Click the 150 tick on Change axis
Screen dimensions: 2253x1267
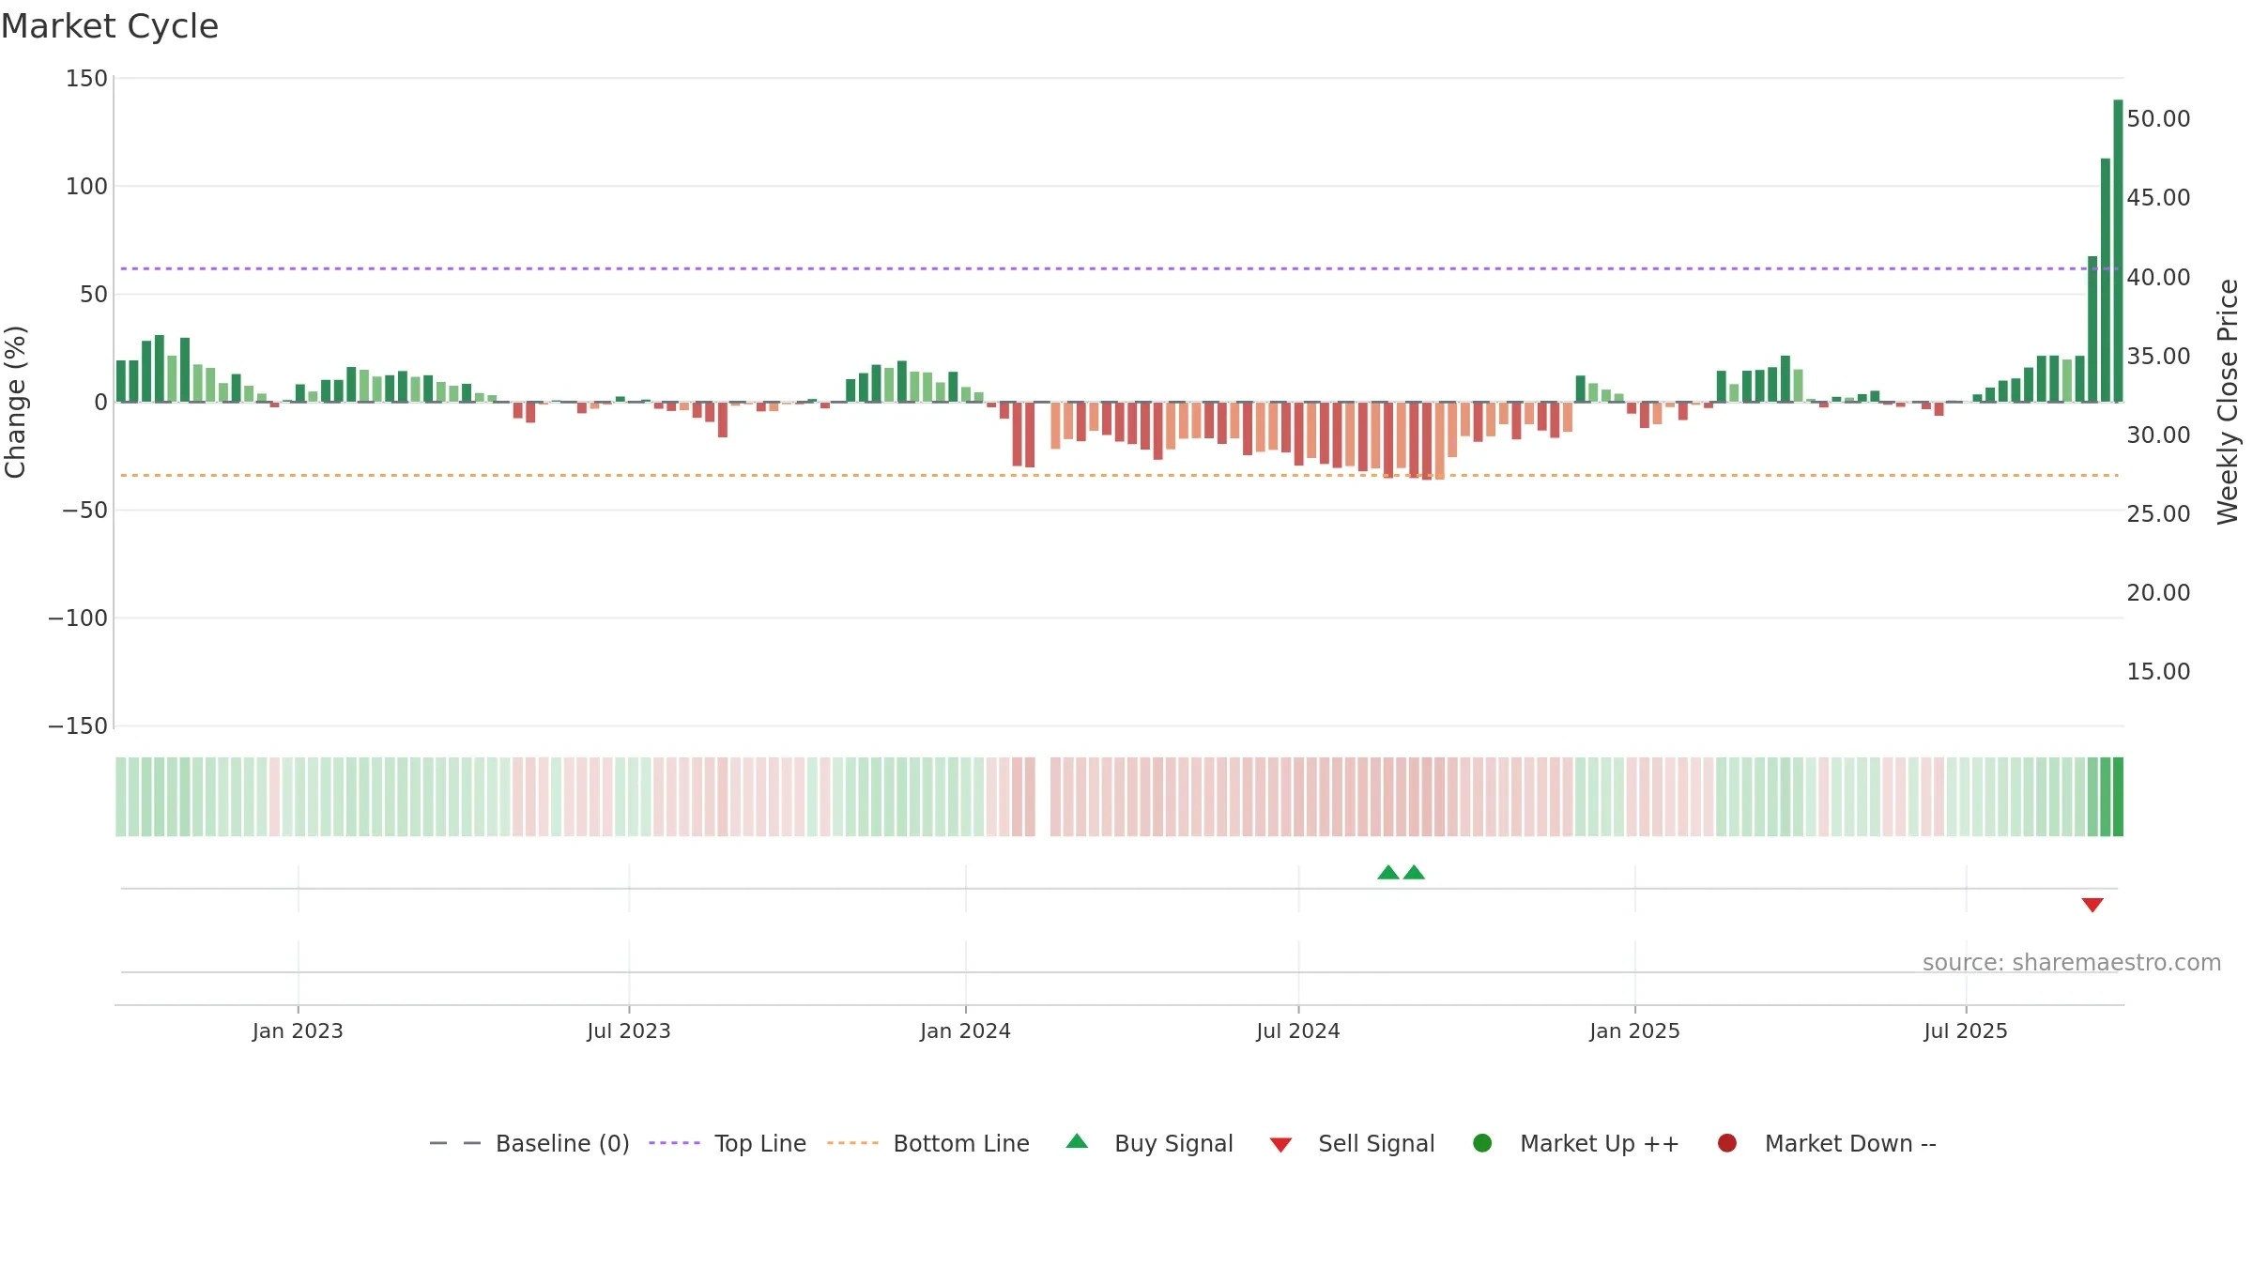(86, 79)
